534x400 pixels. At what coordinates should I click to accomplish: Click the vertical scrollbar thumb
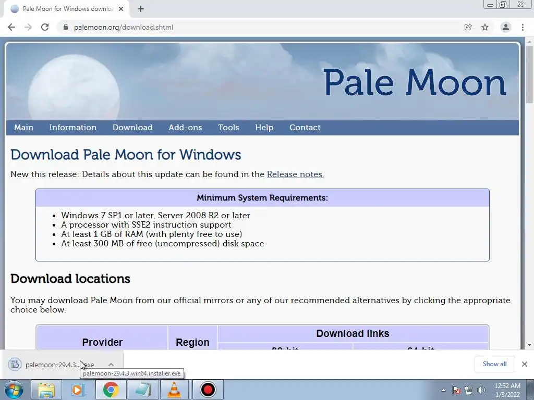pos(529,74)
